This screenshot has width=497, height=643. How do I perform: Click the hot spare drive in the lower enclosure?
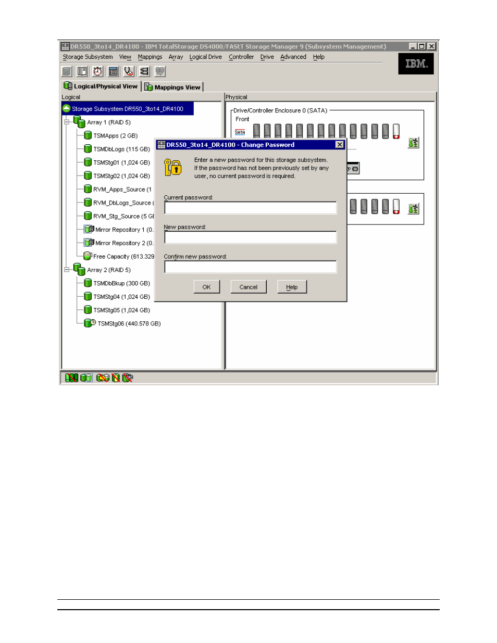(396, 207)
